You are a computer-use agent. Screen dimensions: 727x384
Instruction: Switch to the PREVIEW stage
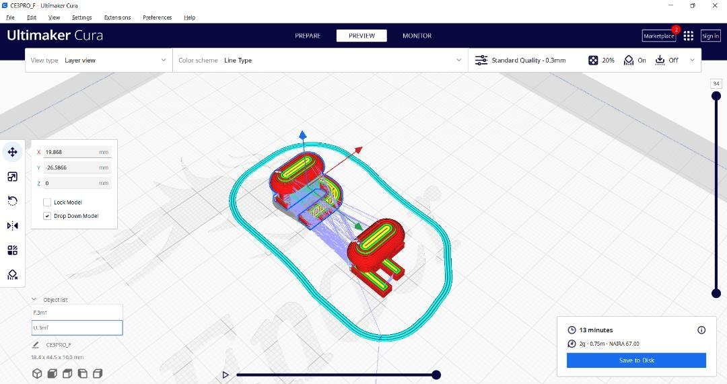click(x=361, y=36)
